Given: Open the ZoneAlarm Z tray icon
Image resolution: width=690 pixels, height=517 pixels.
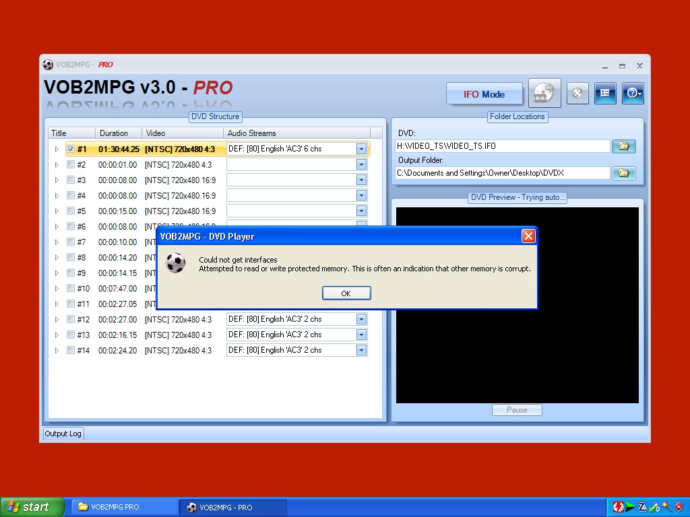Looking at the screenshot, I should tap(642, 507).
